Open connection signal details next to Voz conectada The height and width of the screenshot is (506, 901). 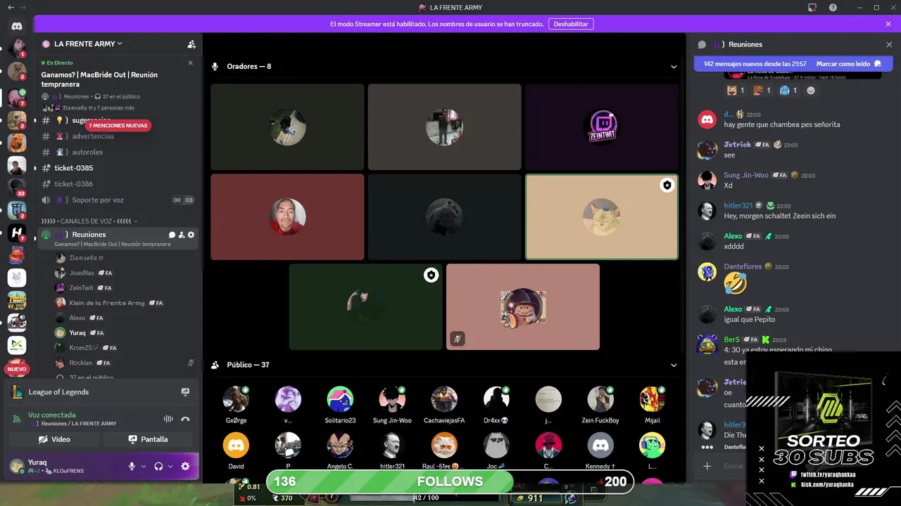[17, 419]
